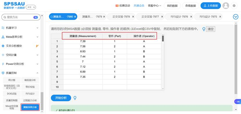Screen dimensions: 241x114
Task: Select the 统计图 method button
Action: (12, 80)
